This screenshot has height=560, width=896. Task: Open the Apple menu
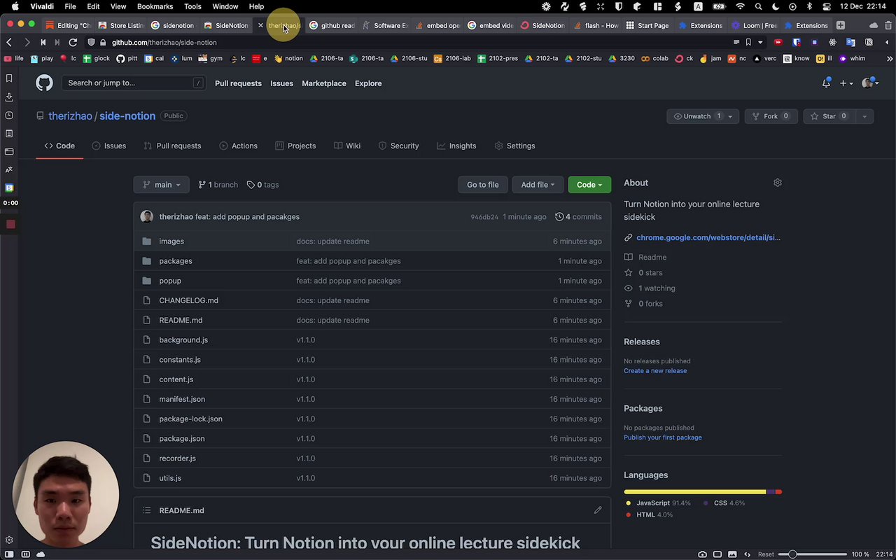point(15,7)
